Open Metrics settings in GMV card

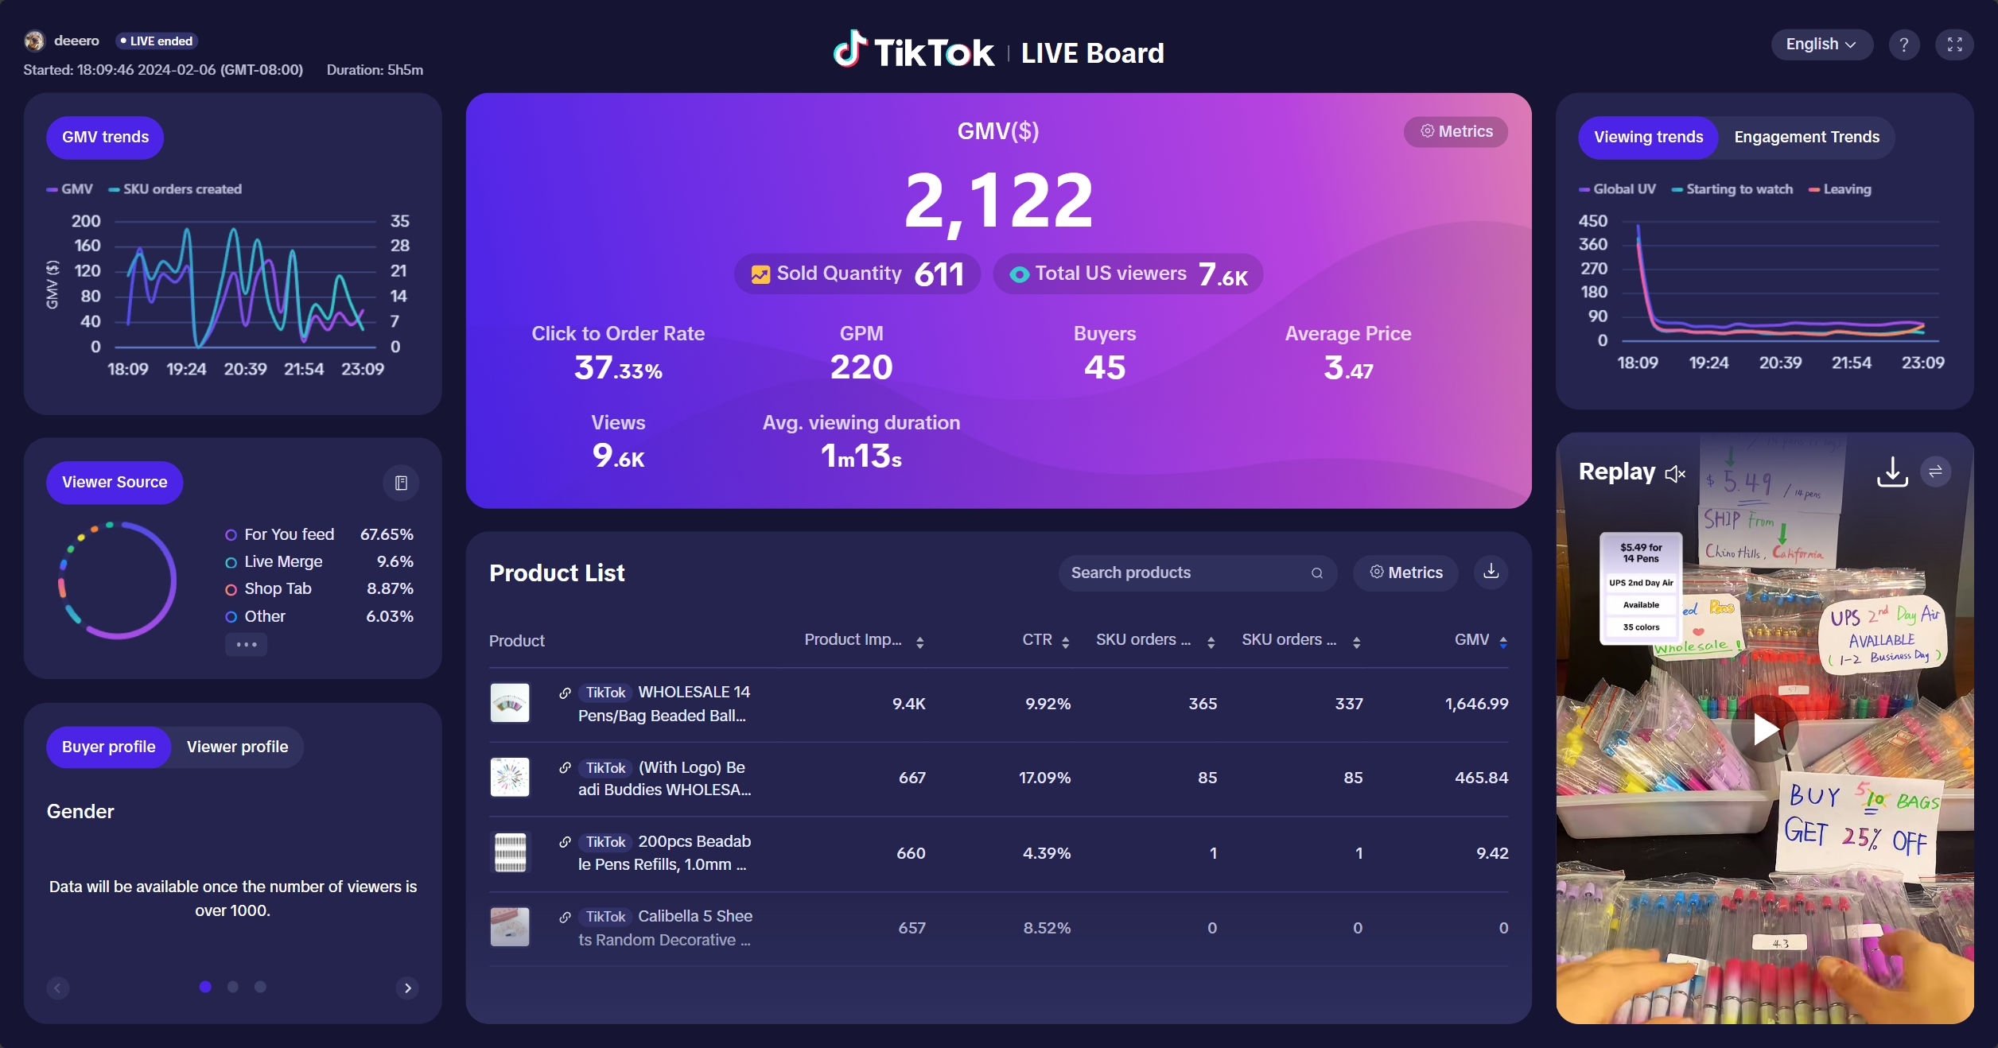pos(1456,132)
